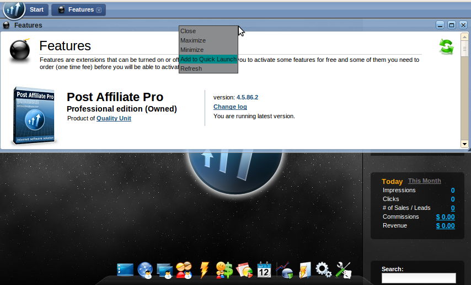Viewport: 471px width, 285px height.
Task: Open the Quality Unit link
Action: pos(114,118)
